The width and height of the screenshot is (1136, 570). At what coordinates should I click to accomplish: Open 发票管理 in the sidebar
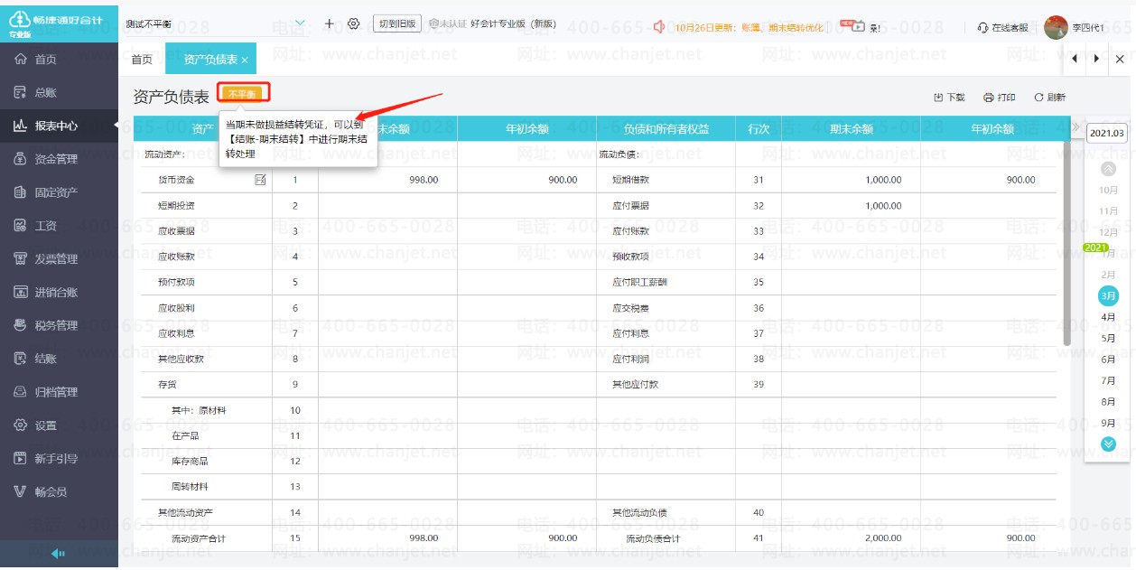59,259
